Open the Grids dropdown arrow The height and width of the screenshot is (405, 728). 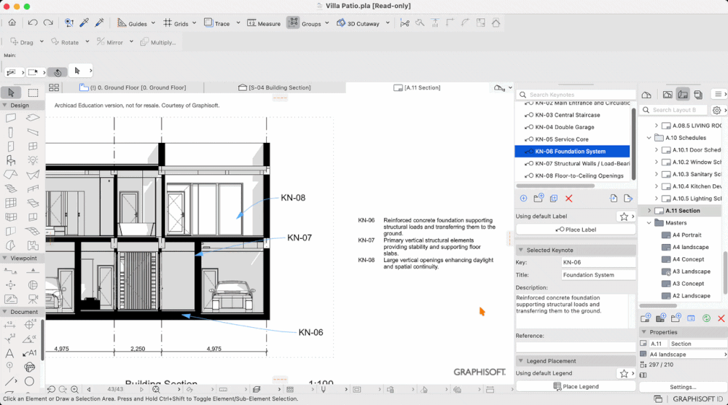click(194, 23)
